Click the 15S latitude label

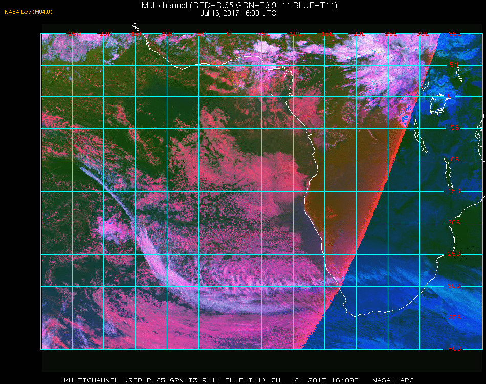454,191
